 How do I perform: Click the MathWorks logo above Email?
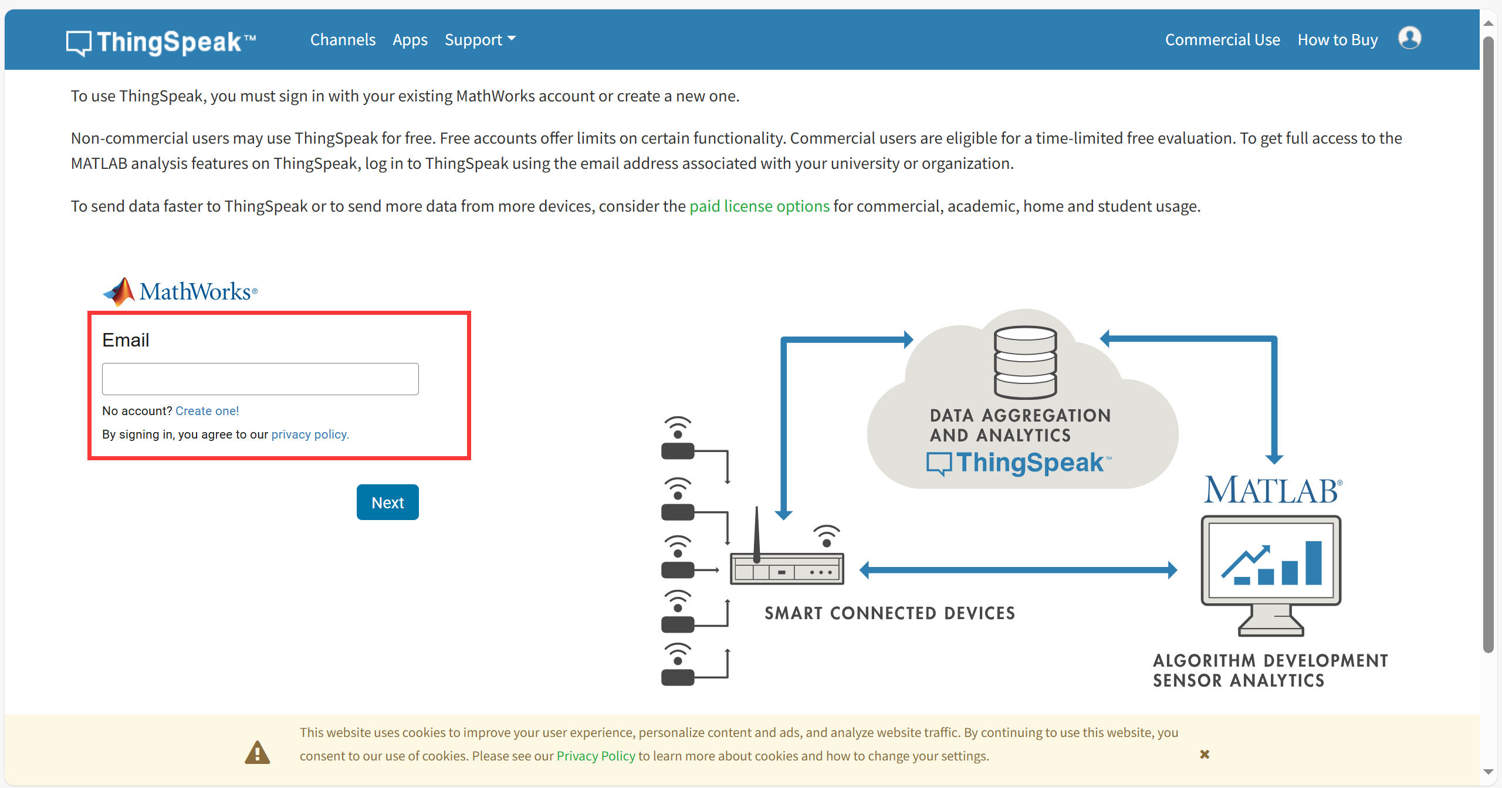click(180, 291)
